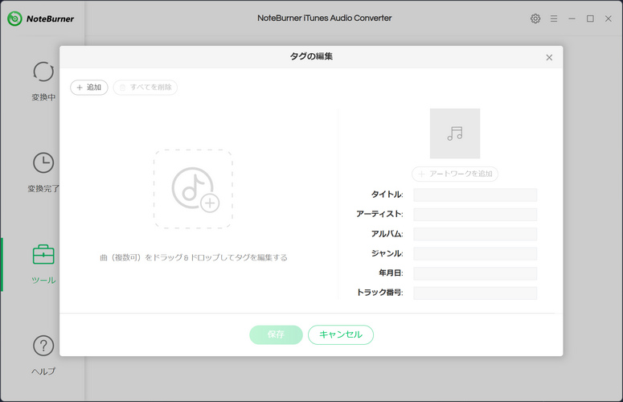This screenshot has height=402, width=623.
Task: Maximize the NoteBurner window
Action: [590, 18]
